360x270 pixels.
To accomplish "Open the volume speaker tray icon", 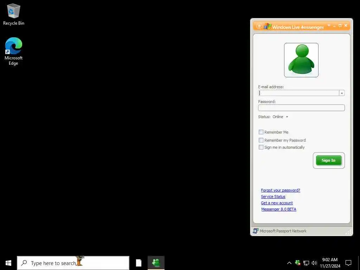I will 314,263.
